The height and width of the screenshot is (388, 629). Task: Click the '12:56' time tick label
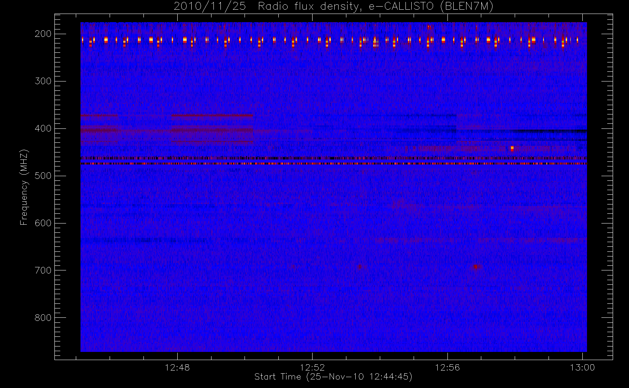447,367
